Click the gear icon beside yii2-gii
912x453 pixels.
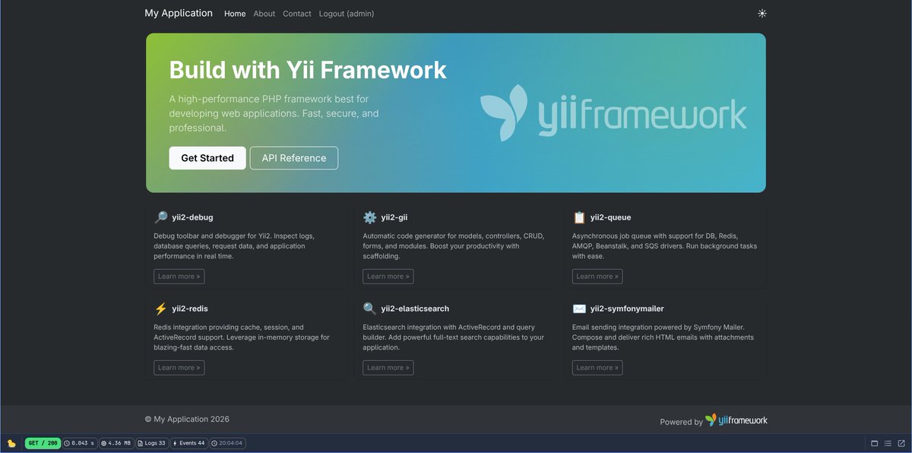click(370, 217)
